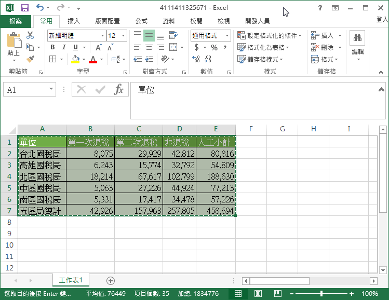
Task: Click the Copy icon
Action: [30, 47]
